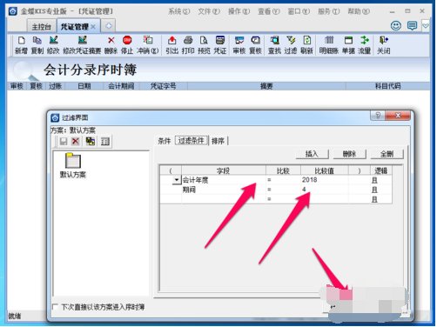The height and width of the screenshot is (327, 437).
Task: Open the 操作 menu
Action: 239,11
